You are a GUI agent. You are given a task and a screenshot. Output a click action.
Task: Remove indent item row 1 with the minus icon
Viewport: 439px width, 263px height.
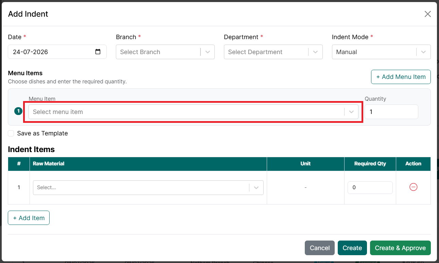413,187
